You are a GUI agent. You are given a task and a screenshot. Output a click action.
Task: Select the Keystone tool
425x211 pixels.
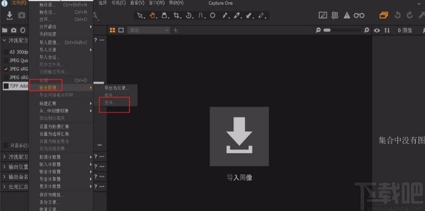point(201,15)
